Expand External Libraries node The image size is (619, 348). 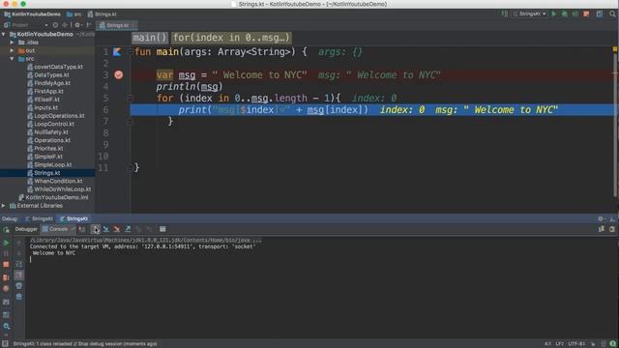[x=4, y=206]
